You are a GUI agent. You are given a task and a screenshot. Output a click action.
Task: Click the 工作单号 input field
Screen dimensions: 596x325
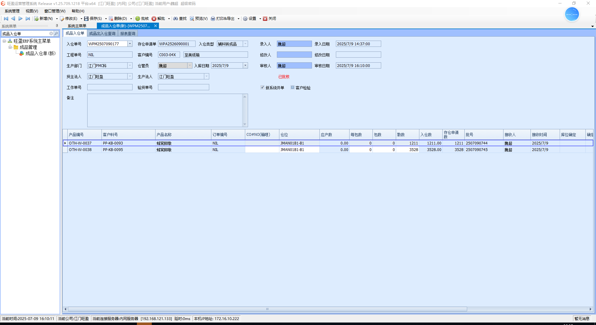110,87
